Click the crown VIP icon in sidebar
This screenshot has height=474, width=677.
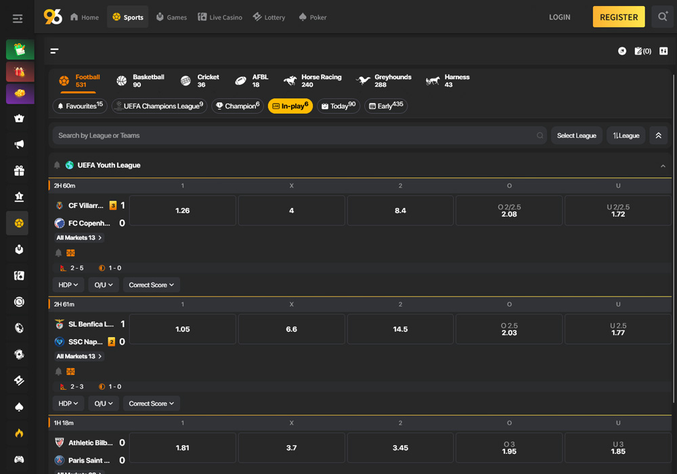pos(19,118)
